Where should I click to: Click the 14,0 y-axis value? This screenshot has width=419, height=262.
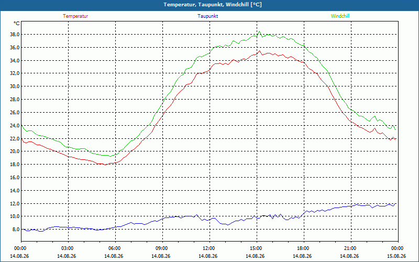[15, 191]
